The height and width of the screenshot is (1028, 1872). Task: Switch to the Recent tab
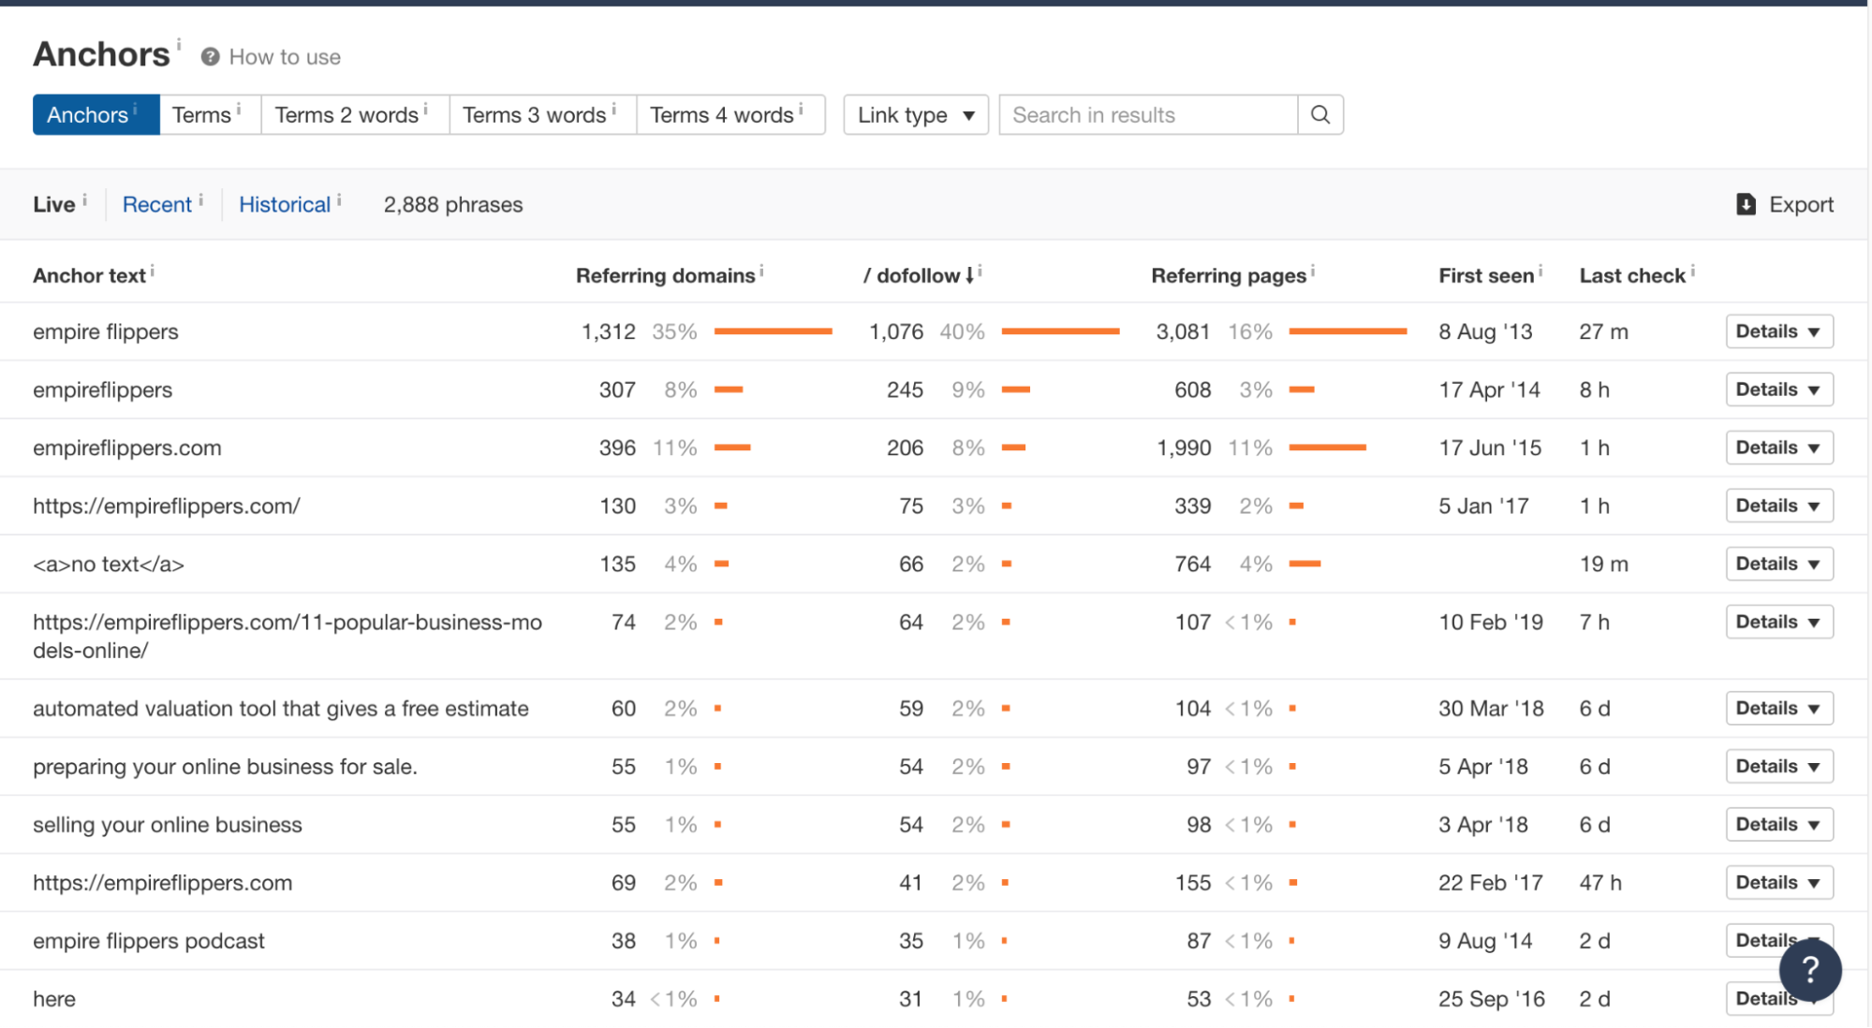coord(155,202)
